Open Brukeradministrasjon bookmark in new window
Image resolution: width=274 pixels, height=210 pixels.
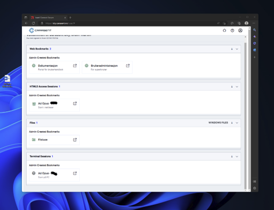pos(128,66)
